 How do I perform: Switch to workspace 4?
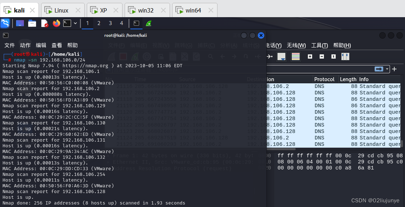pyautogui.click(x=122, y=23)
